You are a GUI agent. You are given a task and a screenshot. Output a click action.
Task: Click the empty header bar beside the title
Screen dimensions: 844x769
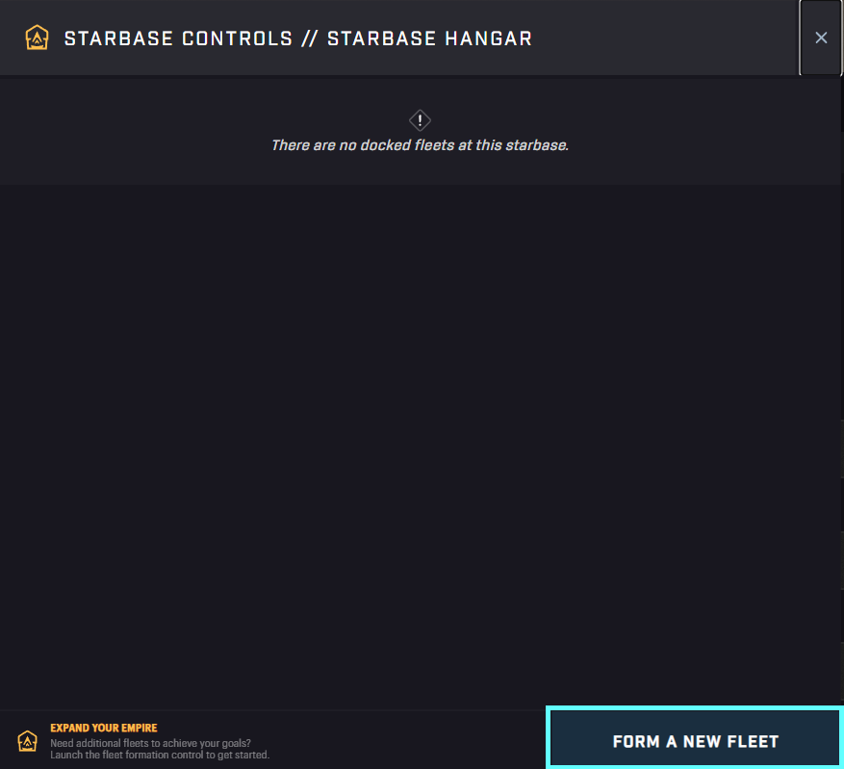665,38
